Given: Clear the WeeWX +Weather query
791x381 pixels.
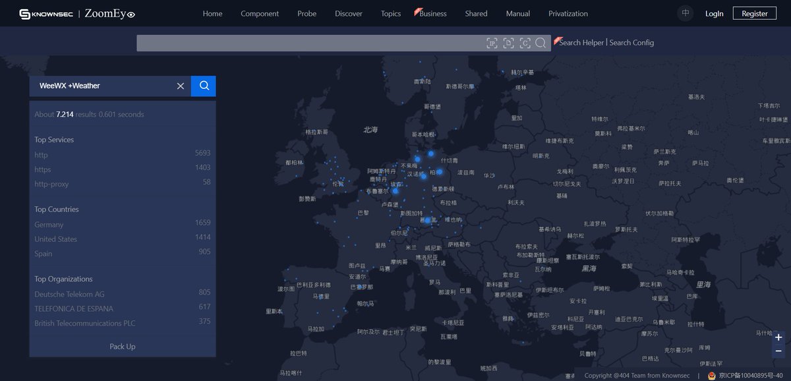Looking at the screenshot, I should [x=181, y=86].
